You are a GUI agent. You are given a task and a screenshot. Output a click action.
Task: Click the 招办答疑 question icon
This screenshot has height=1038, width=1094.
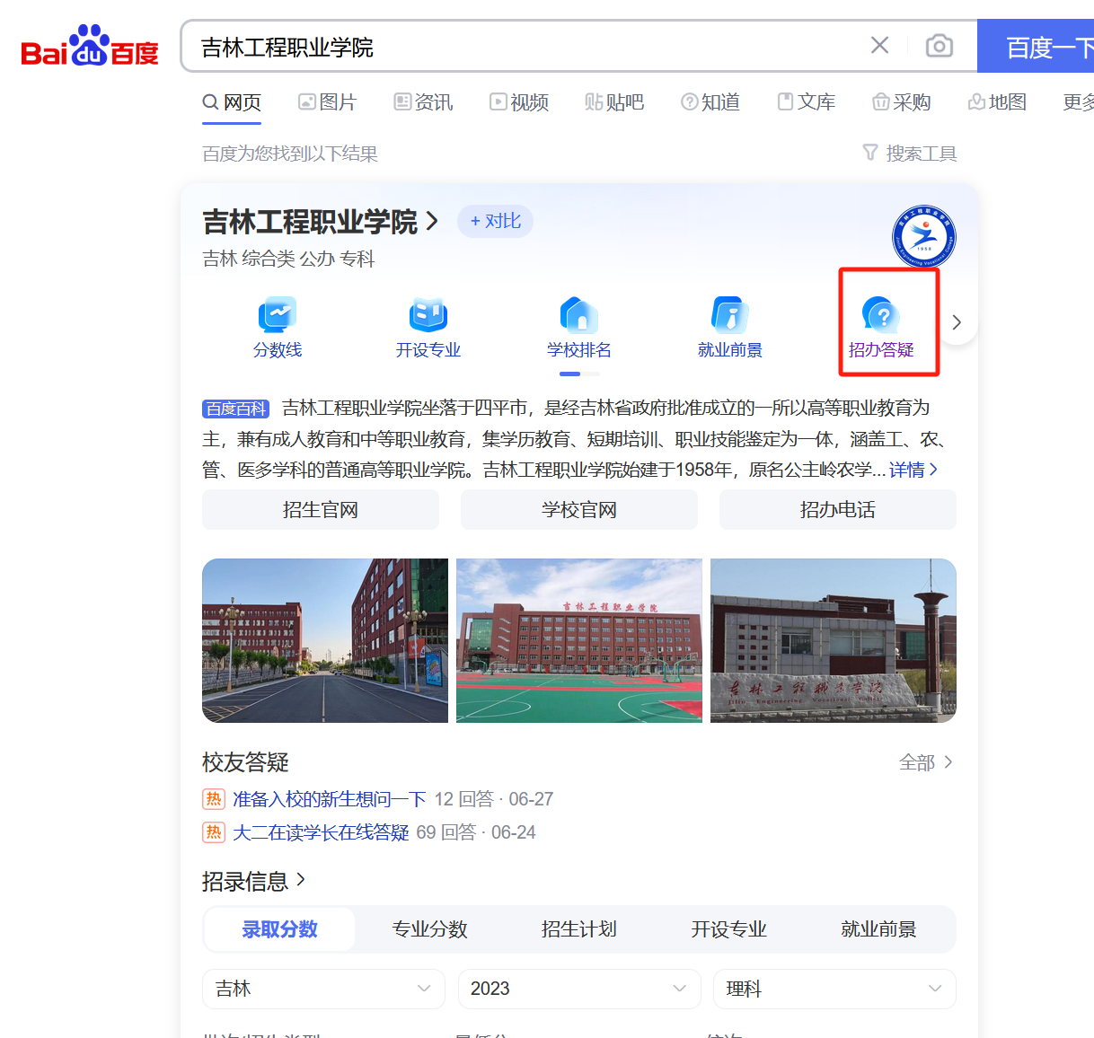tap(881, 316)
